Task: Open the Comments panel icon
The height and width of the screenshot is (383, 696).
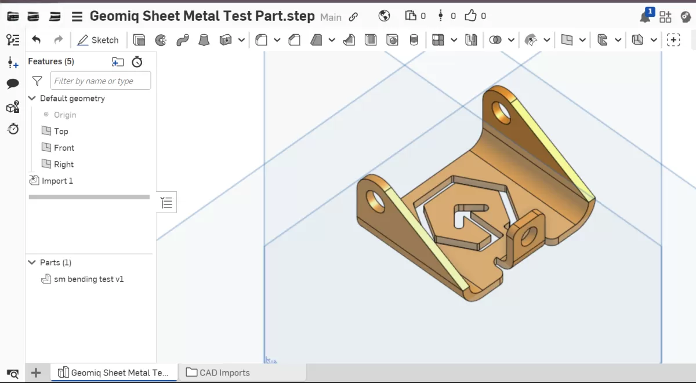Action: pos(13,85)
